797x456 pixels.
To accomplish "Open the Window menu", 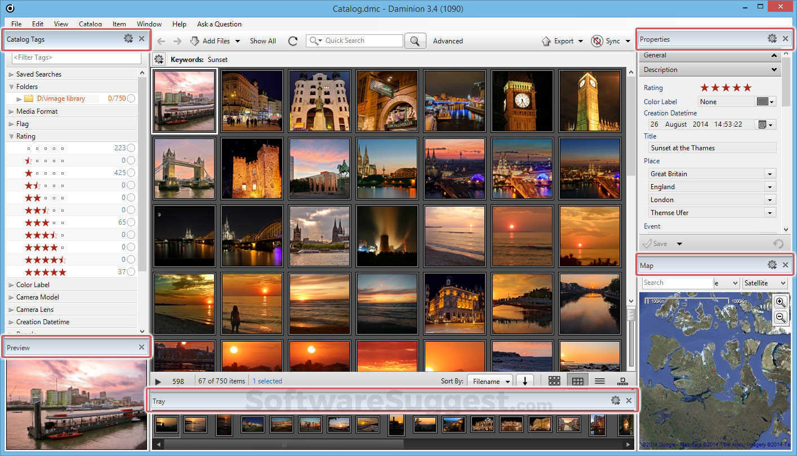I will (x=149, y=24).
